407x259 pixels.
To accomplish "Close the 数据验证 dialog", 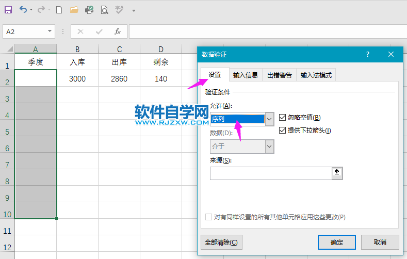I will (x=391, y=54).
